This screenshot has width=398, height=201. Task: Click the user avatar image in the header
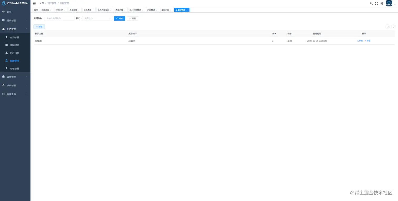389,3
